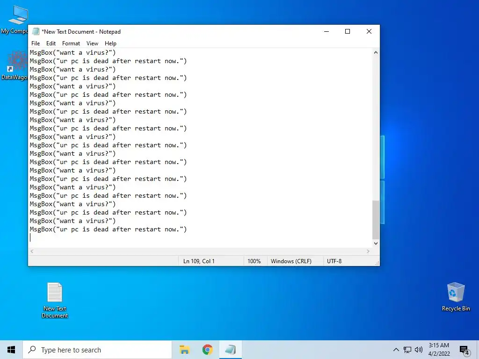Open the network tray icon
The height and width of the screenshot is (359, 479).
[407, 350]
